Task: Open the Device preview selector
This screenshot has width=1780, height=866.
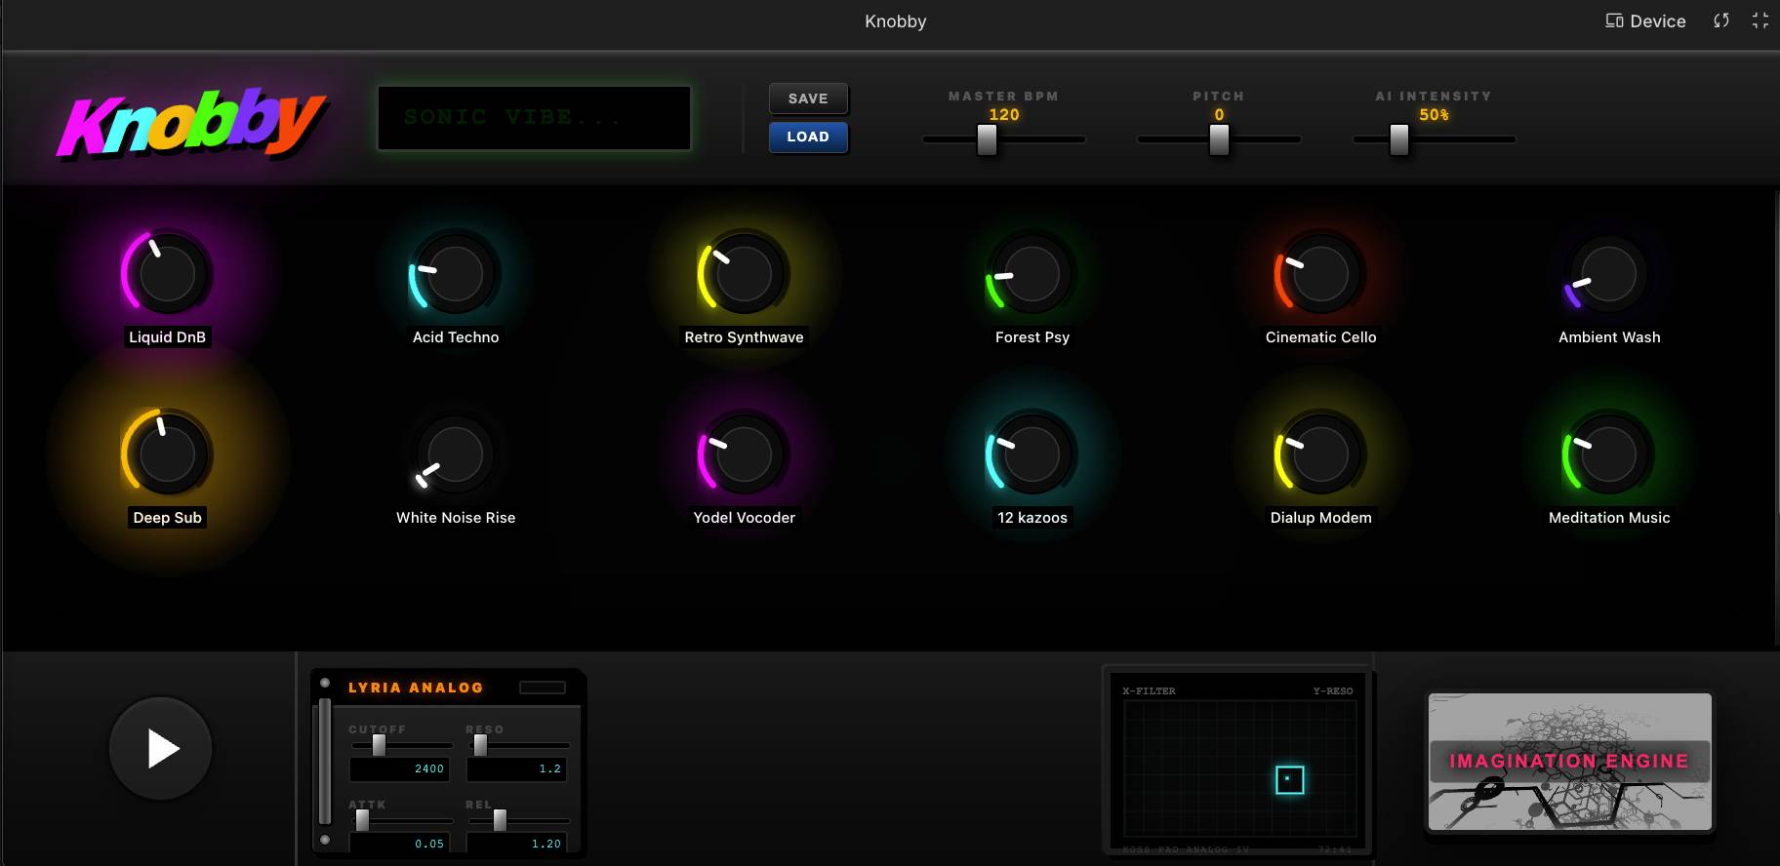Action: pyautogui.click(x=1645, y=20)
